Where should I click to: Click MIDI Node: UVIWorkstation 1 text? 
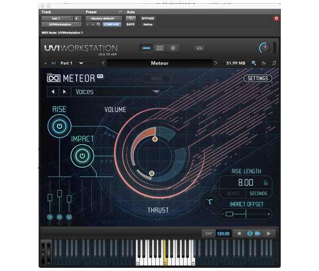coord(62,33)
